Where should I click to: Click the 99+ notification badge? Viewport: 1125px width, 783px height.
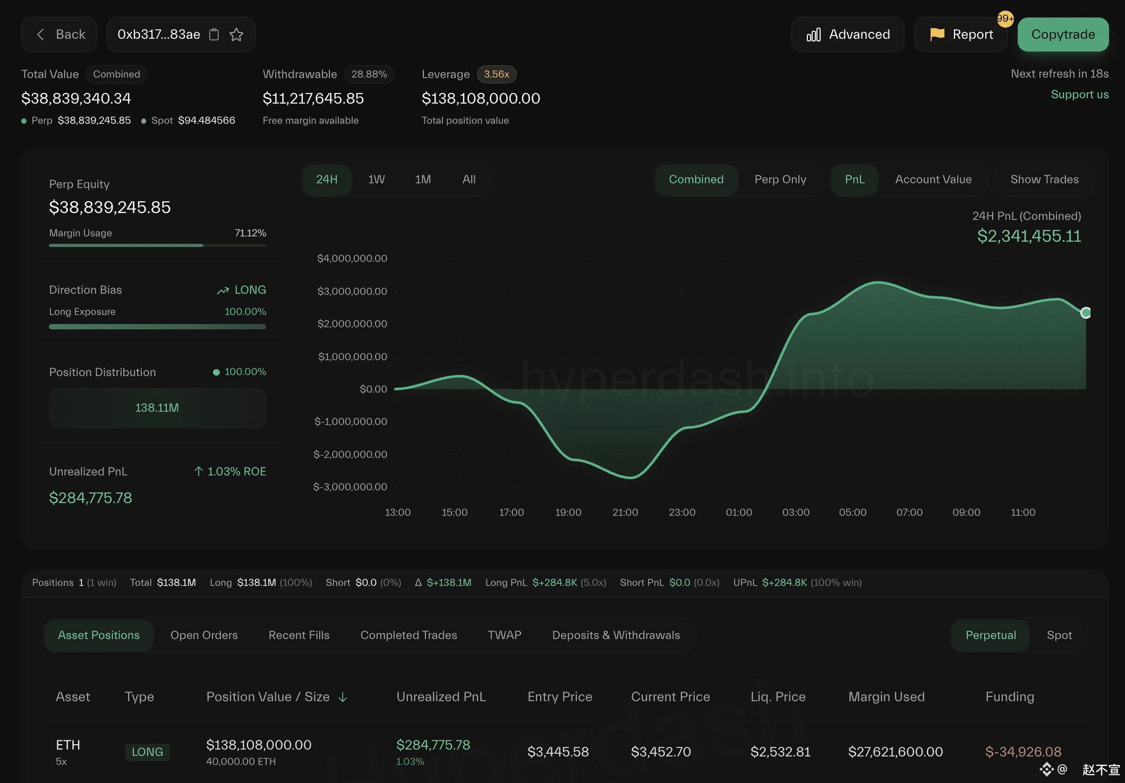pyautogui.click(x=1005, y=19)
